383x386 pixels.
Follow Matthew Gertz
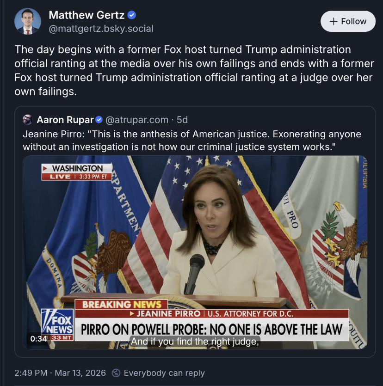pos(348,21)
